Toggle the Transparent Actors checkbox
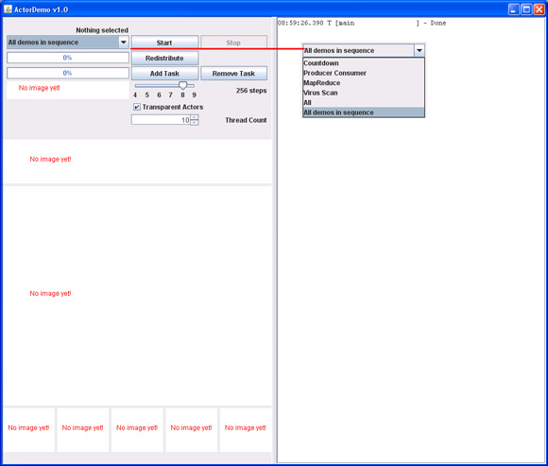Viewport: 548px width, 466px height. (x=137, y=107)
